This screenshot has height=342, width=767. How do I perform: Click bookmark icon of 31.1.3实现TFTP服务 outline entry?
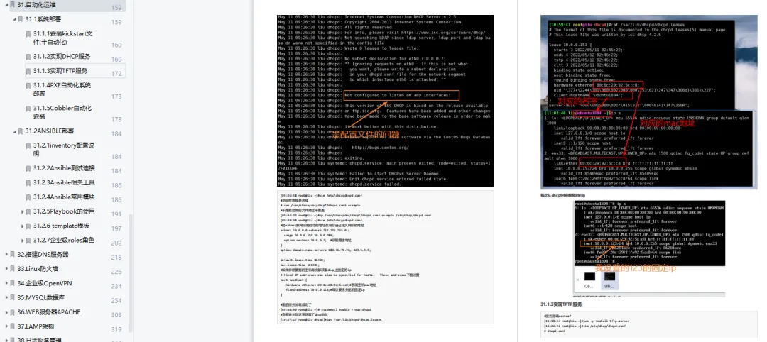tap(28, 71)
